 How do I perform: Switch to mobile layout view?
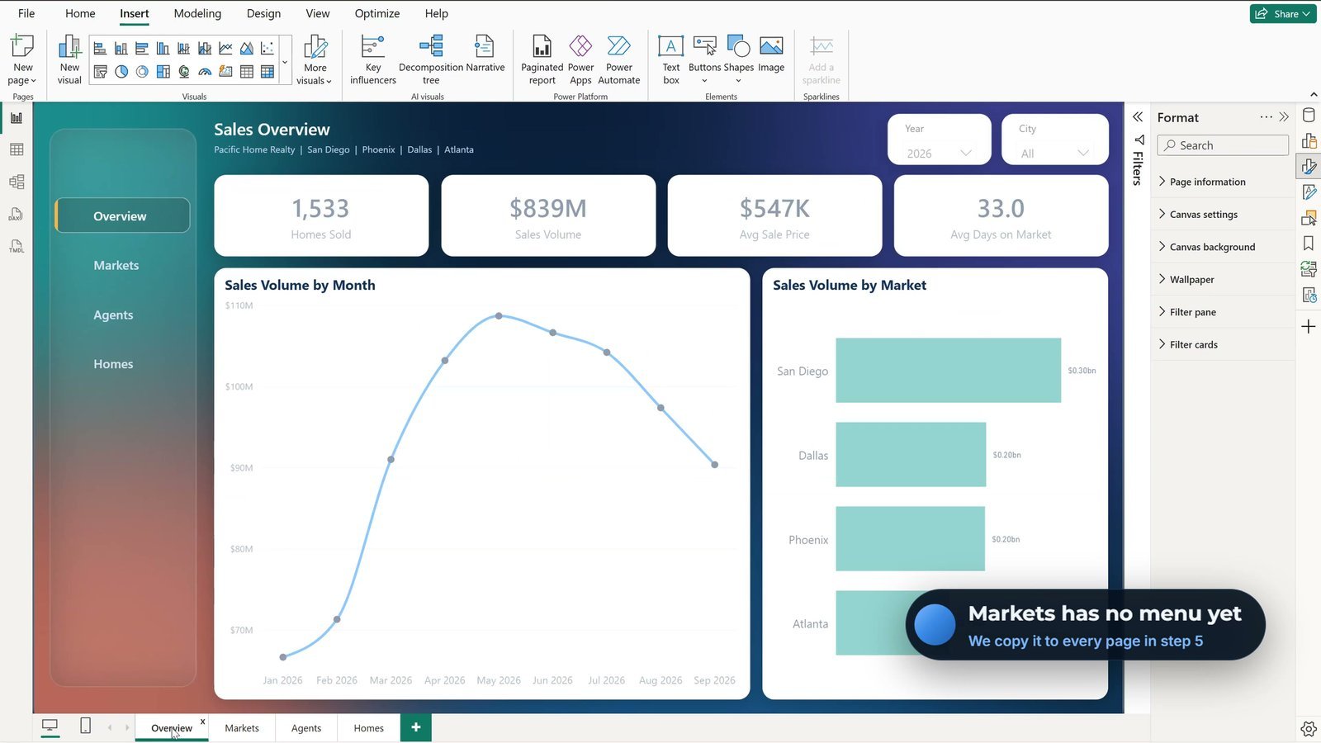click(85, 726)
